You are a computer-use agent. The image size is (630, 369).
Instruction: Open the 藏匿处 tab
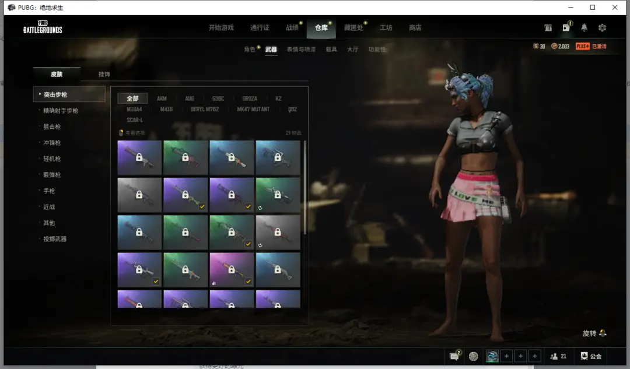(x=353, y=28)
